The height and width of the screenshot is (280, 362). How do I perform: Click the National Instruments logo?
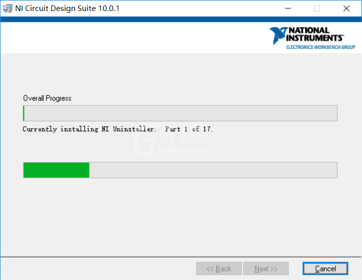[312, 38]
